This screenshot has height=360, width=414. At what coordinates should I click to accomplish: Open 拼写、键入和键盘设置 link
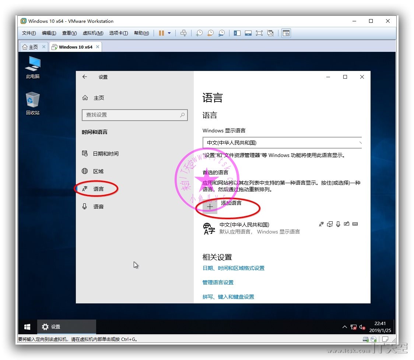(x=228, y=297)
